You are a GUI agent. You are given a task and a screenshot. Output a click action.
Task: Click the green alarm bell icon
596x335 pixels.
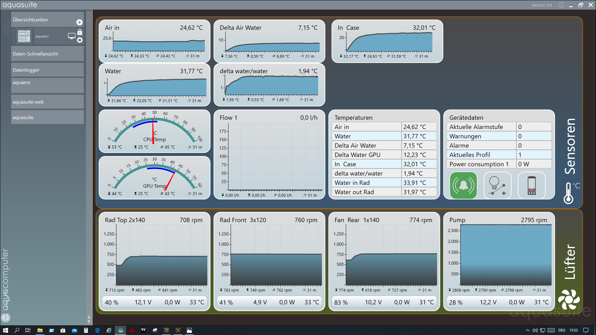click(x=463, y=185)
